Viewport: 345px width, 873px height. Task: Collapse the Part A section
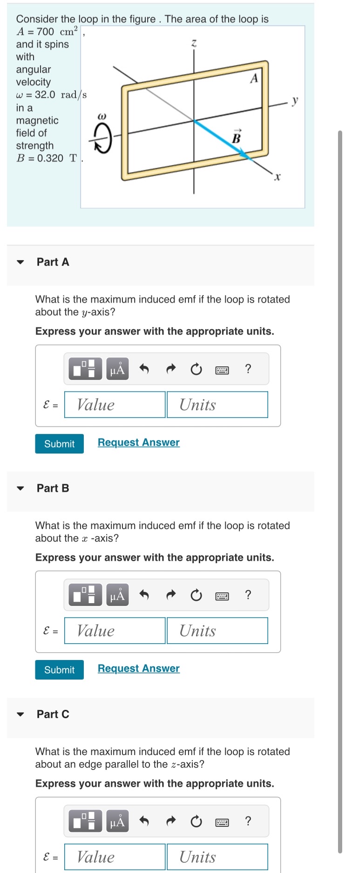(x=20, y=262)
